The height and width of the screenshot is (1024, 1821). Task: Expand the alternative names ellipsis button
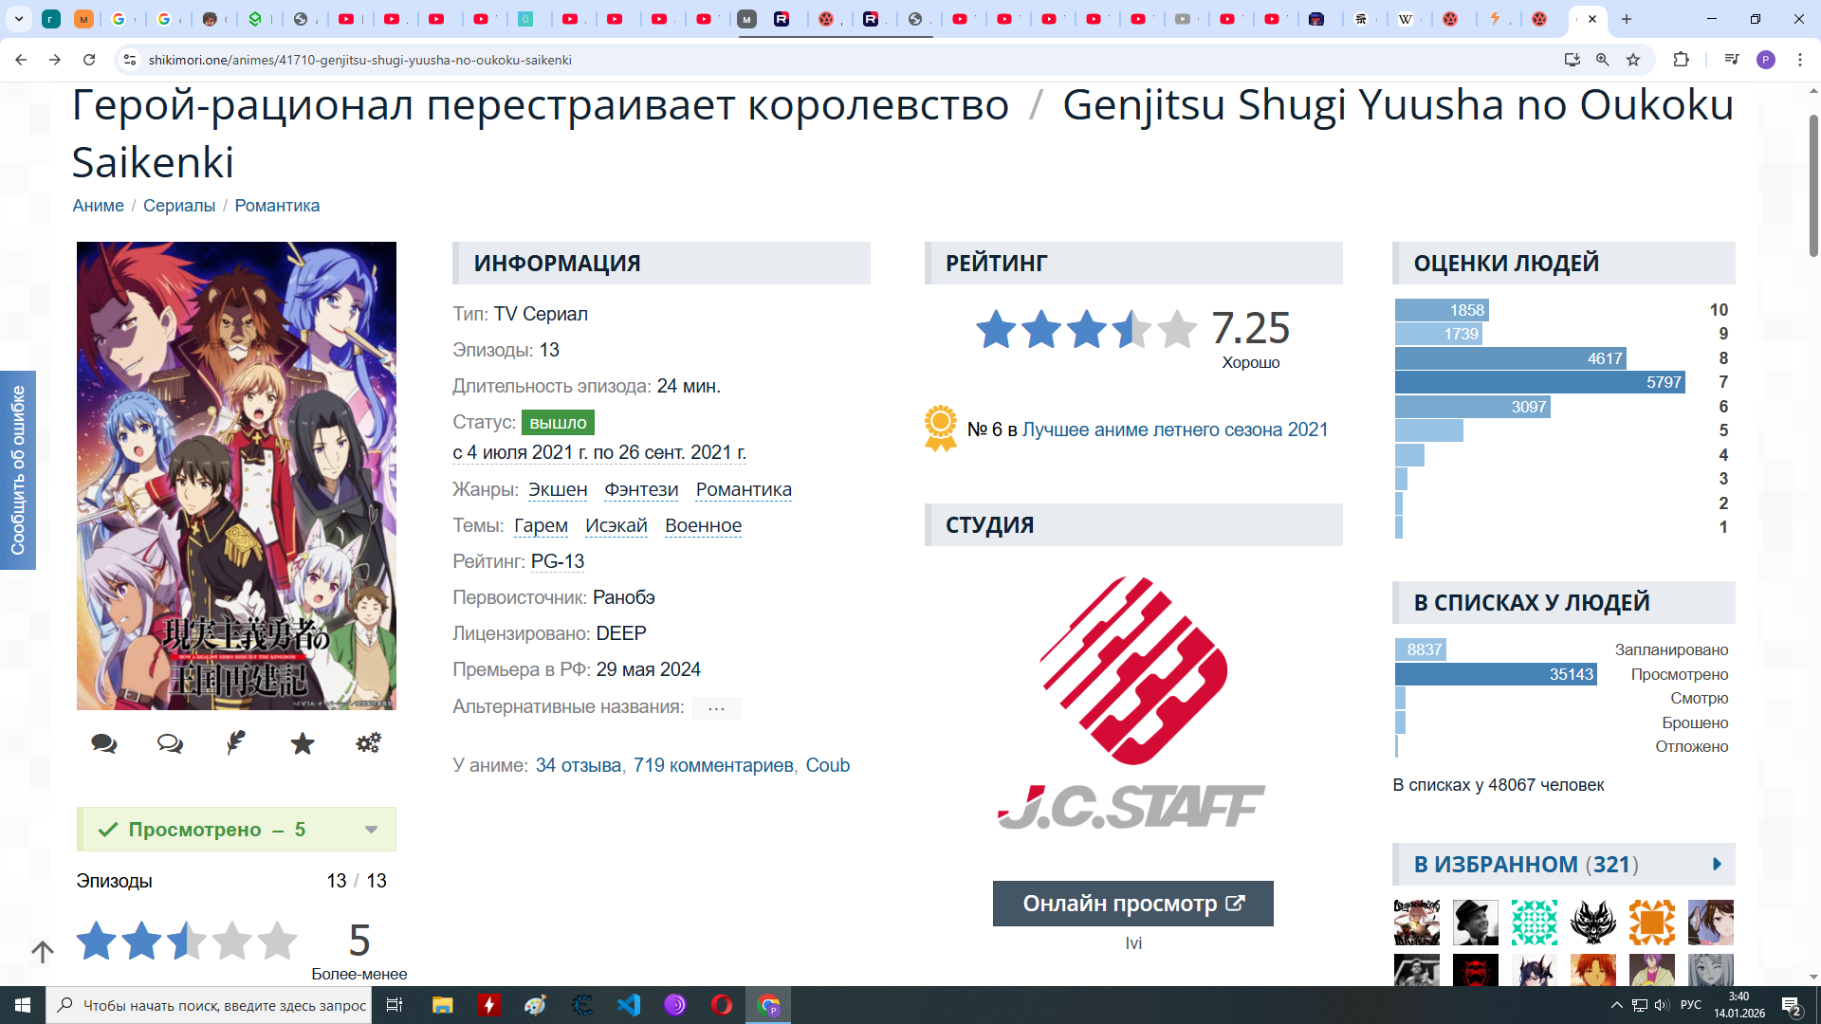716,708
